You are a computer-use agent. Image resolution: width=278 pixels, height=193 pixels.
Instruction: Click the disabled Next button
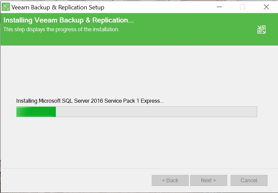209,180
